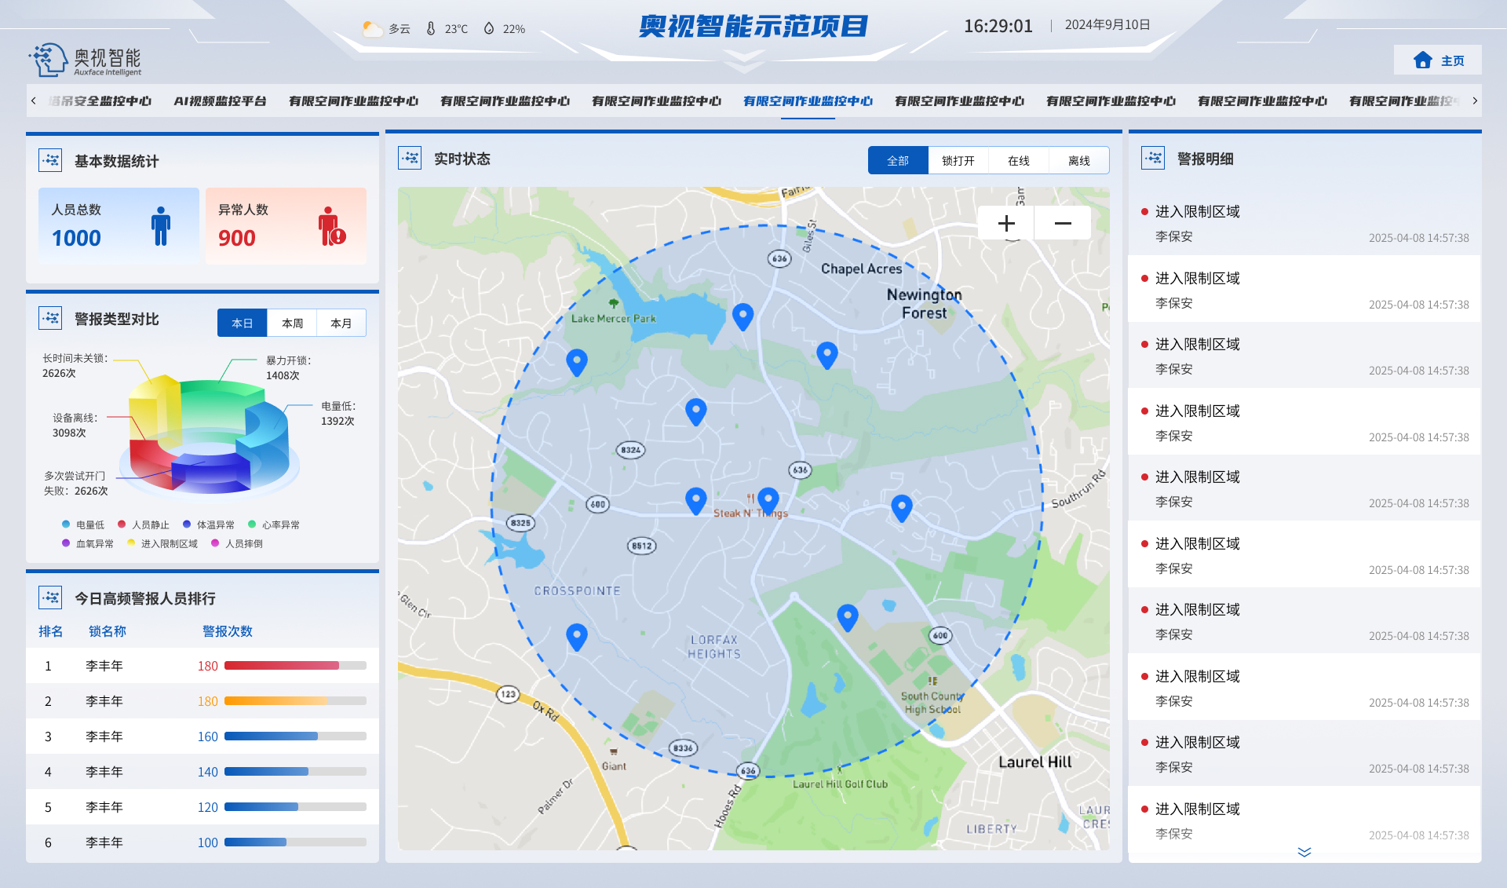Click the 主页 home button

[1437, 60]
